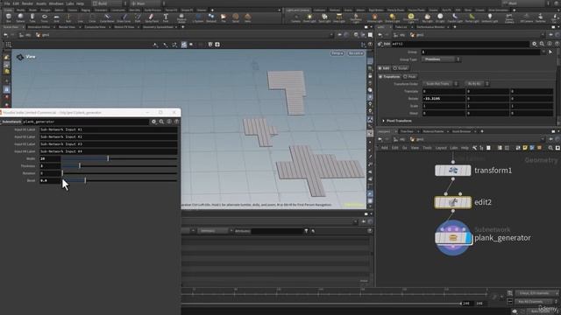Open the Group Type dropdown

(x=441, y=59)
